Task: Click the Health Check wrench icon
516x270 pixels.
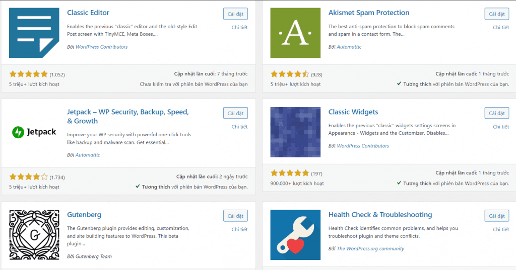Action: (295, 235)
